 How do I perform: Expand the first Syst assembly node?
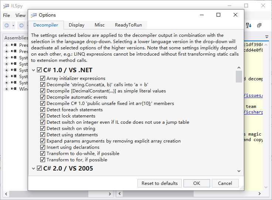[6, 57]
